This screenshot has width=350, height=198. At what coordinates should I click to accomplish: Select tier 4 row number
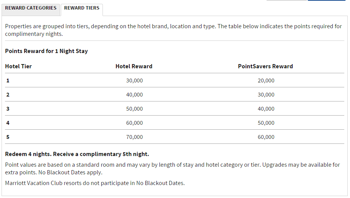(8, 123)
